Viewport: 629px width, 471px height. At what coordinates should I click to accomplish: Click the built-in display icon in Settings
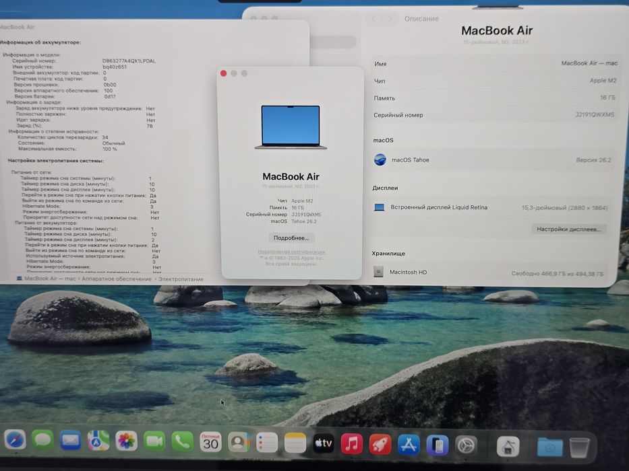379,207
